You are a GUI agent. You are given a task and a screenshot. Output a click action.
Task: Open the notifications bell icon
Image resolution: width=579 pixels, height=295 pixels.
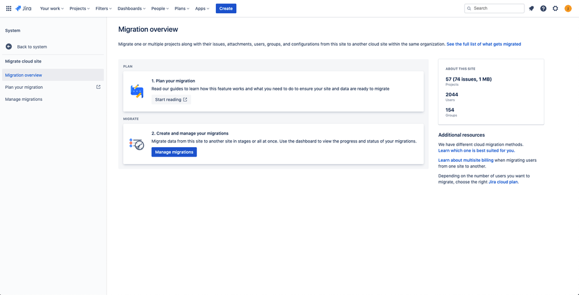coord(531,9)
